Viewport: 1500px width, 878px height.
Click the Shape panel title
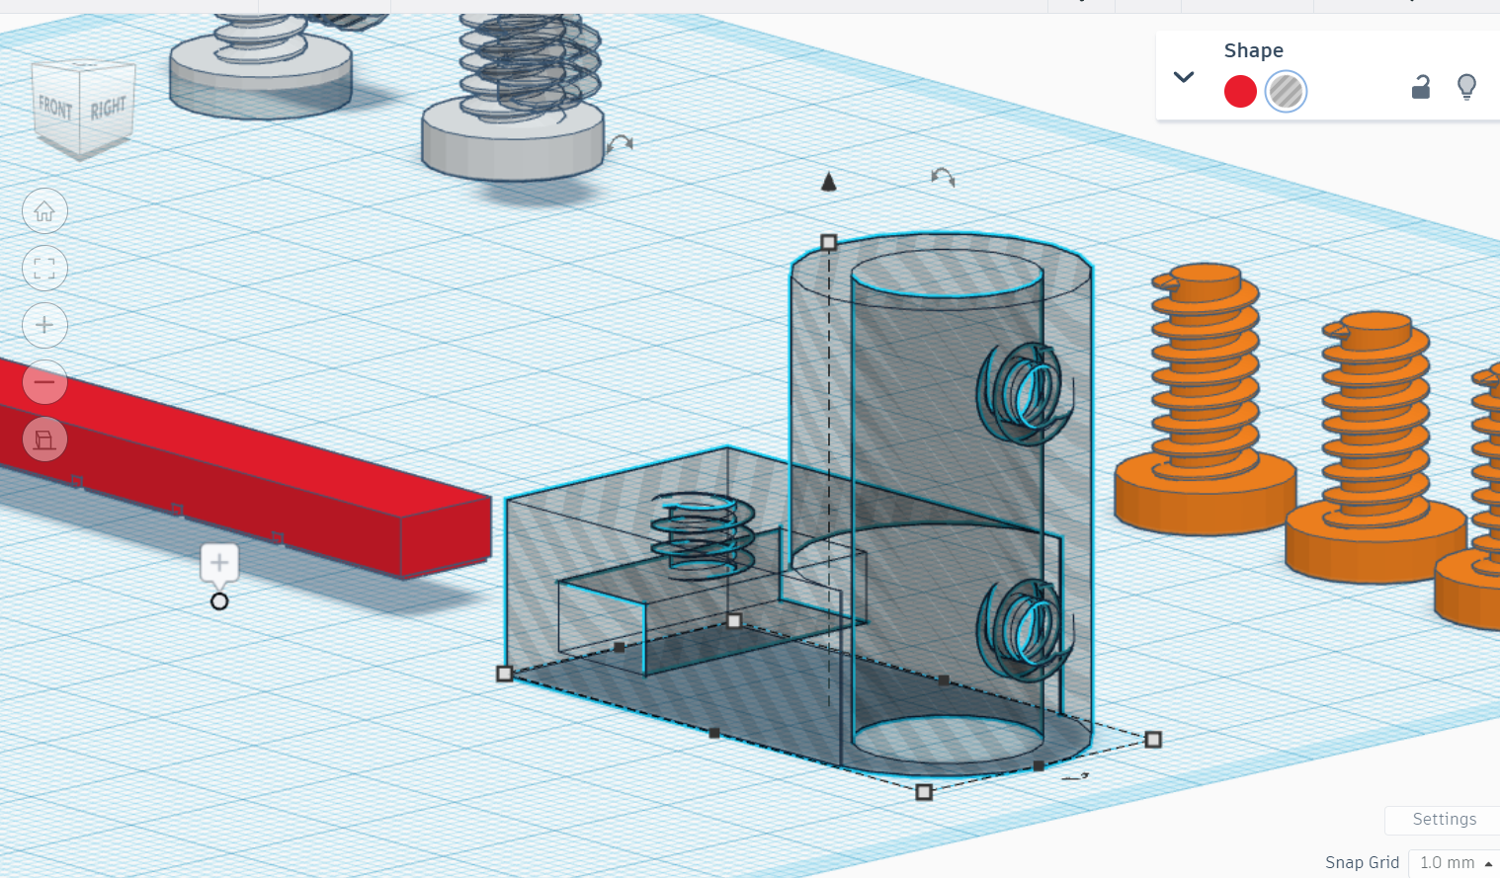[x=1253, y=50]
